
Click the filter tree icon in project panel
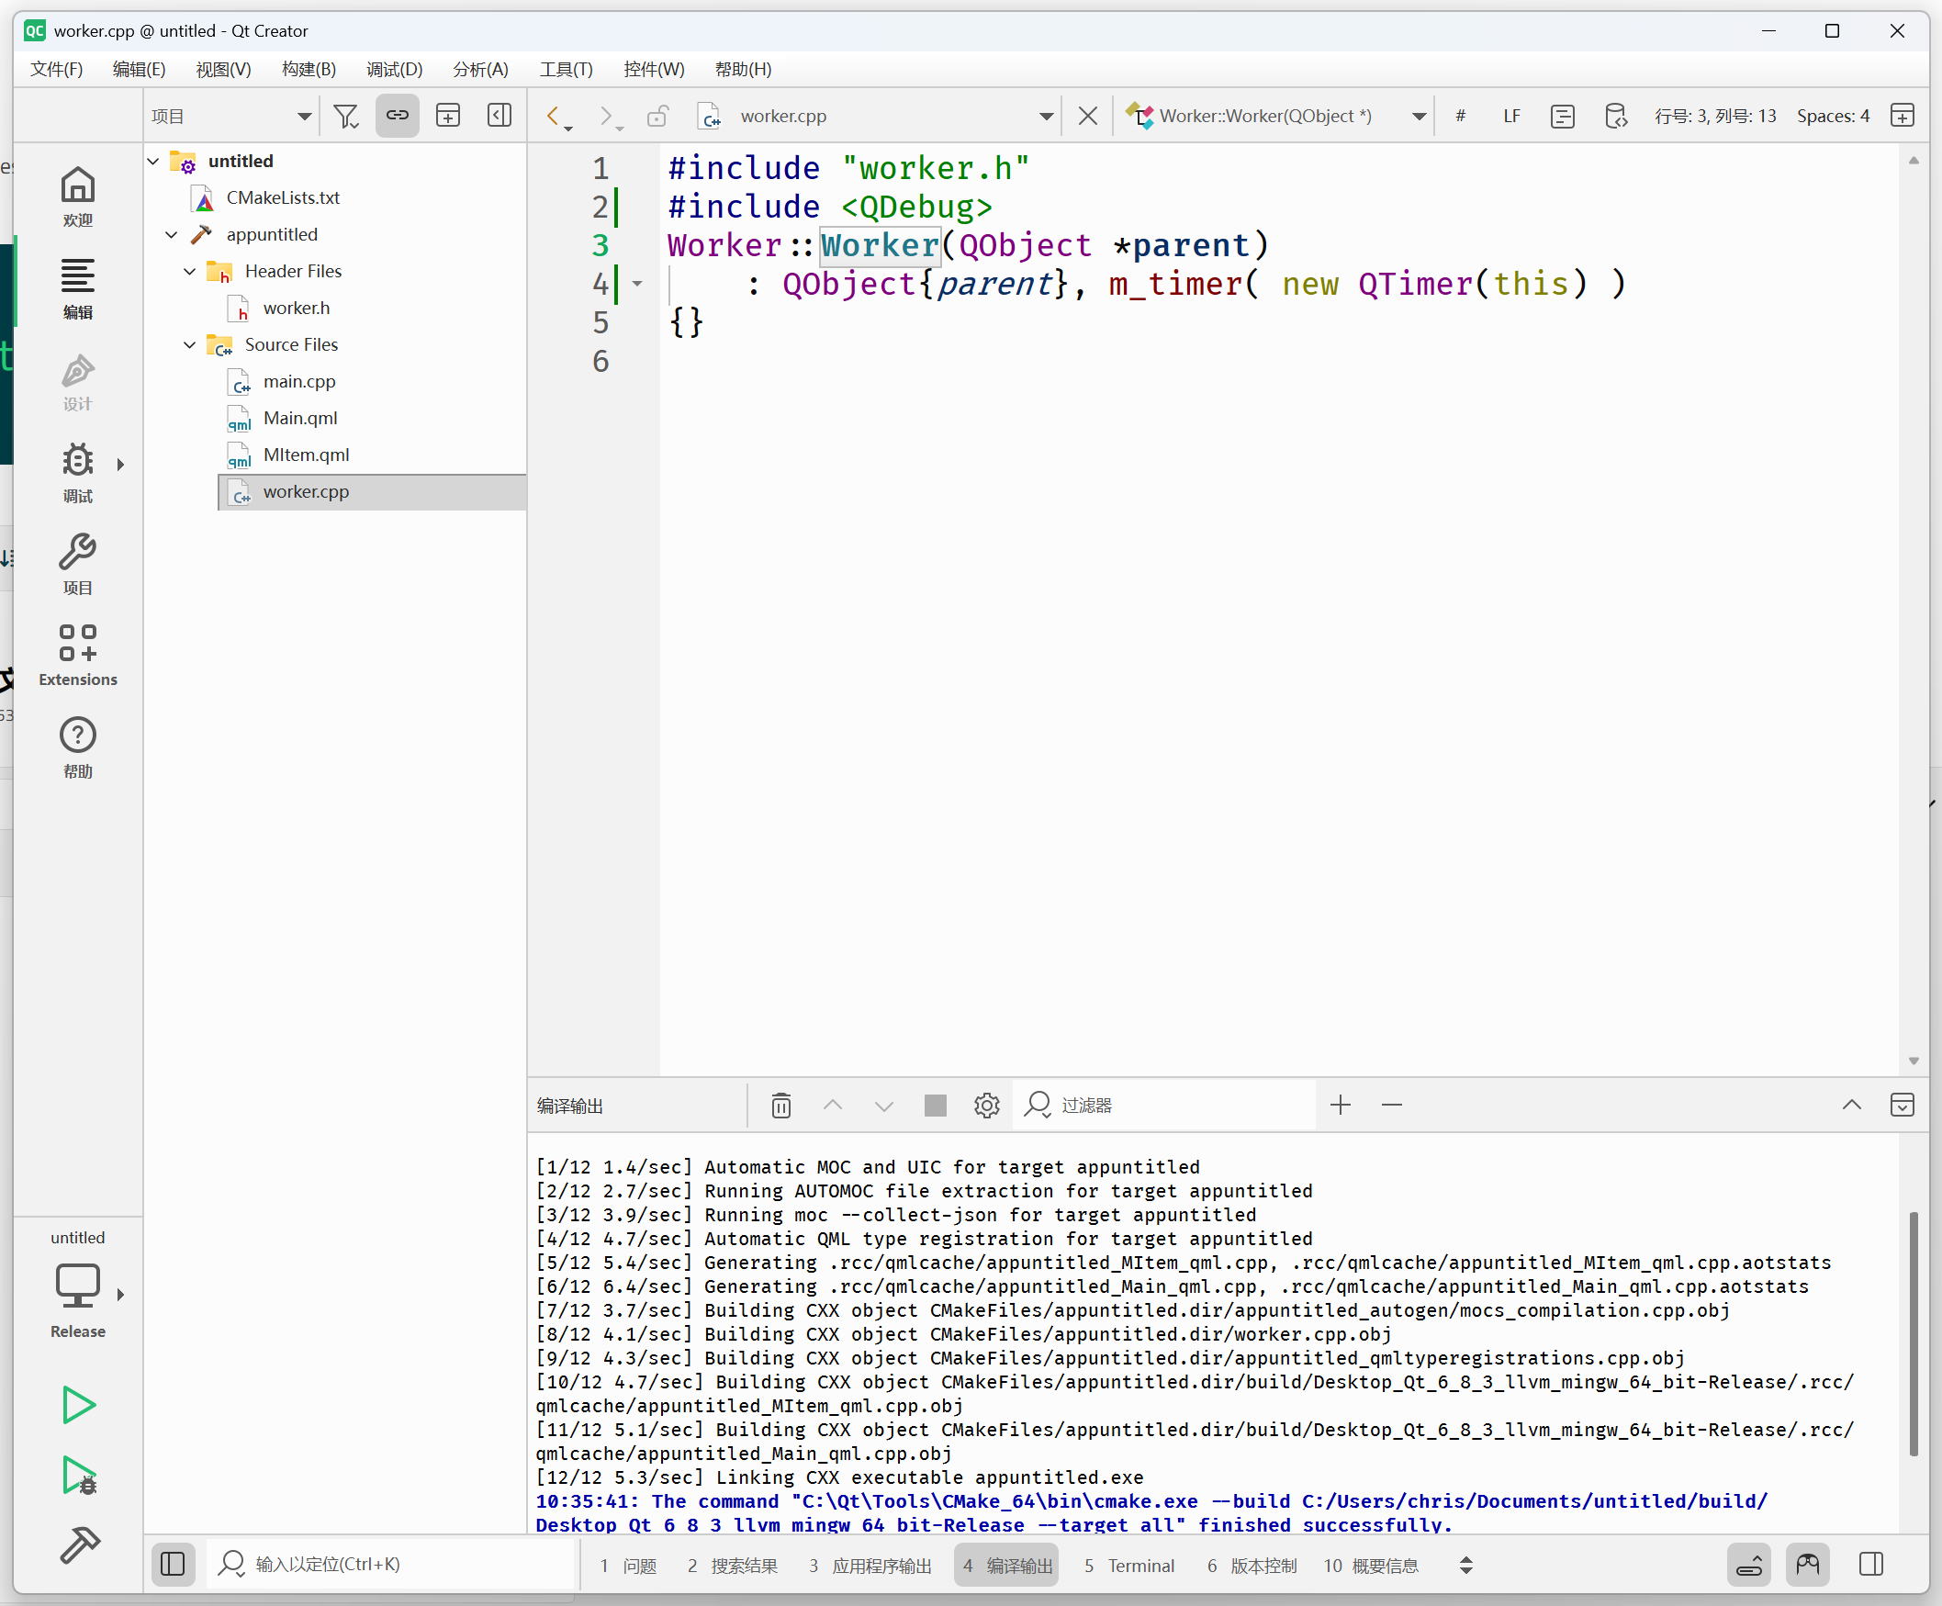click(x=346, y=116)
